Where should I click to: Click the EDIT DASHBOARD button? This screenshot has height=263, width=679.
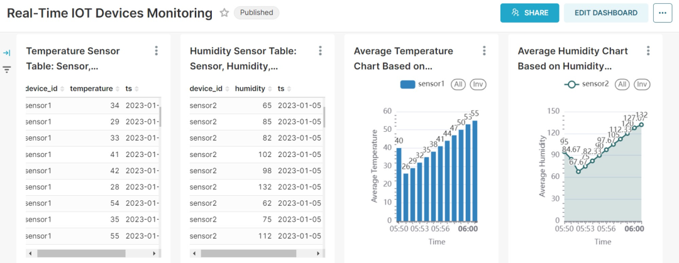pyautogui.click(x=605, y=13)
